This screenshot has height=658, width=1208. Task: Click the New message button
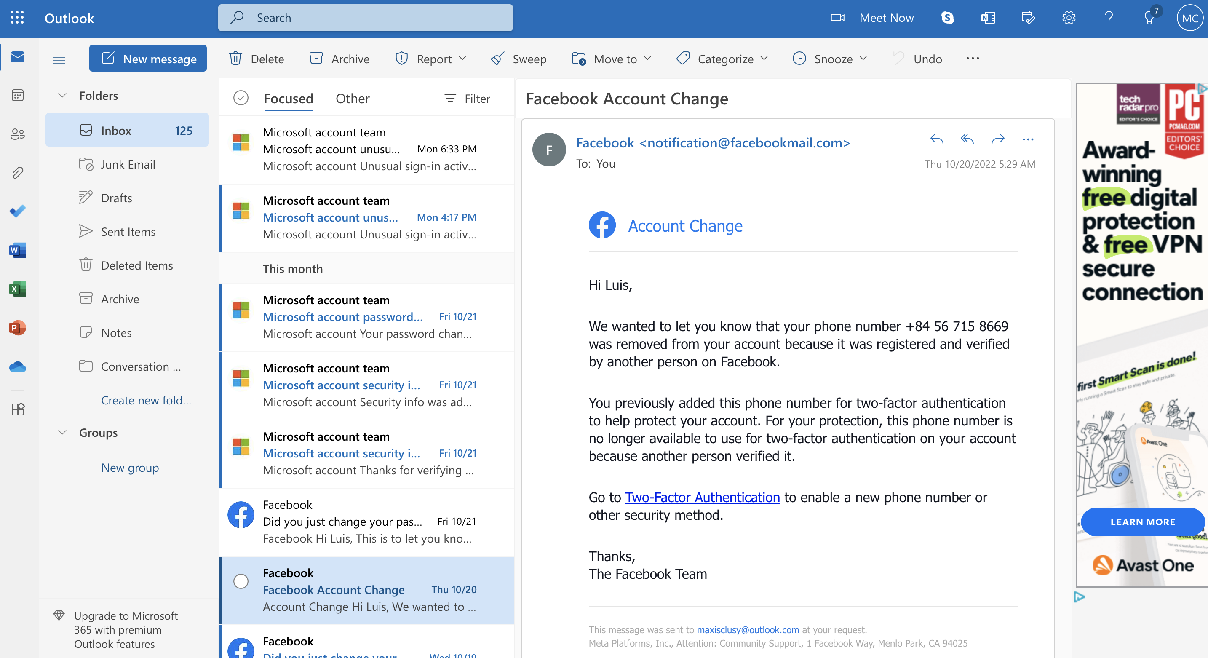point(148,59)
